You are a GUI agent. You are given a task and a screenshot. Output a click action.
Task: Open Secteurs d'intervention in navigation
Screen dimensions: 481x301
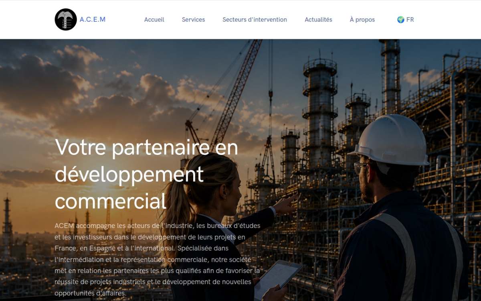(255, 20)
